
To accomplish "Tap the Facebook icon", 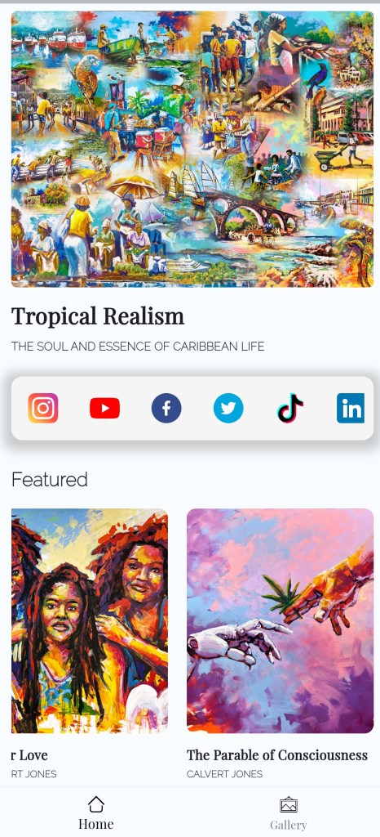I will (x=166, y=409).
